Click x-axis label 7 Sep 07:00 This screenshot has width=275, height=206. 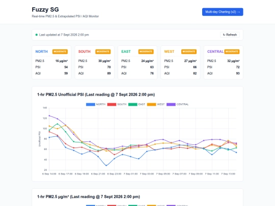point(179,174)
